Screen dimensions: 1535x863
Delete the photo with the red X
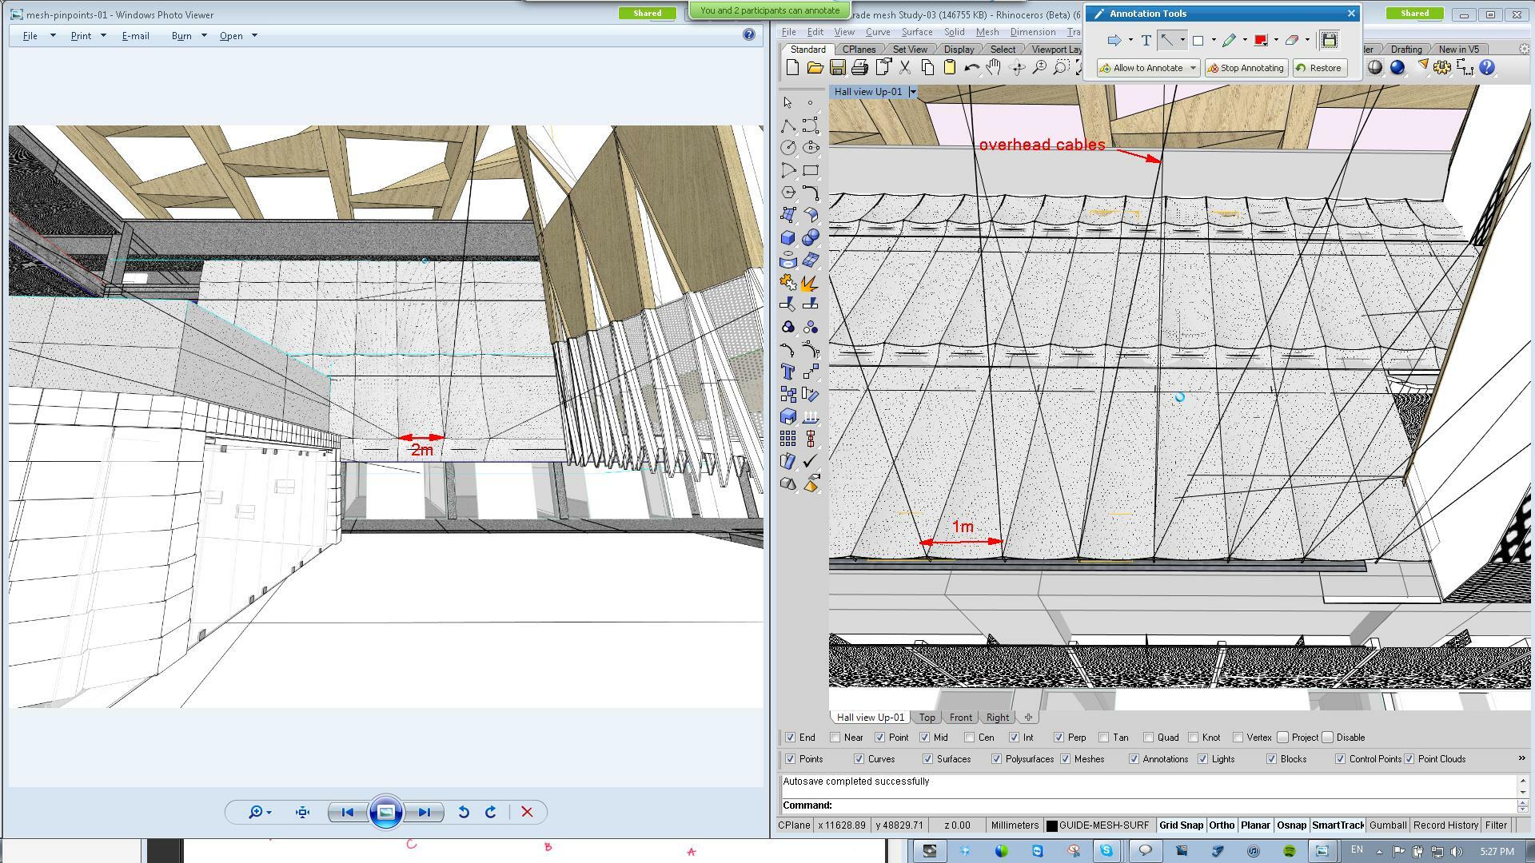527,812
